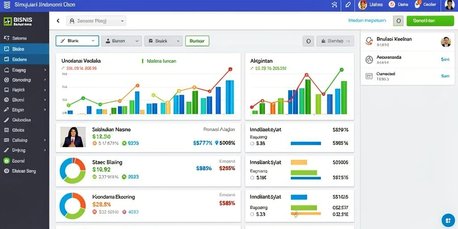Image resolution: width=458 pixels, height=229 pixels.
Task: Expand the Colluing sidebar item
Action: coord(25,140)
